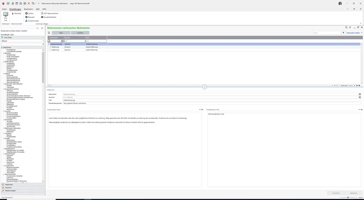Open the Mahnstufe filter dropdown in grid
Viewport: 364px width, 200px height.
click(x=62, y=41)
